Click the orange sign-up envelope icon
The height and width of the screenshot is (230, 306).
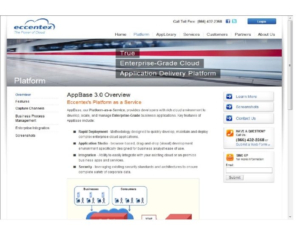[229, 157]
